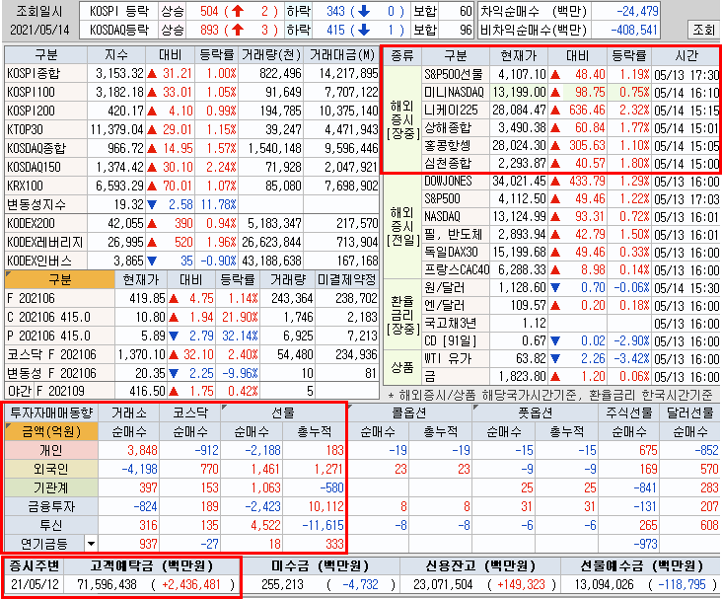Click the 코스닥 F 202106 row label

[x=60, y=355]
